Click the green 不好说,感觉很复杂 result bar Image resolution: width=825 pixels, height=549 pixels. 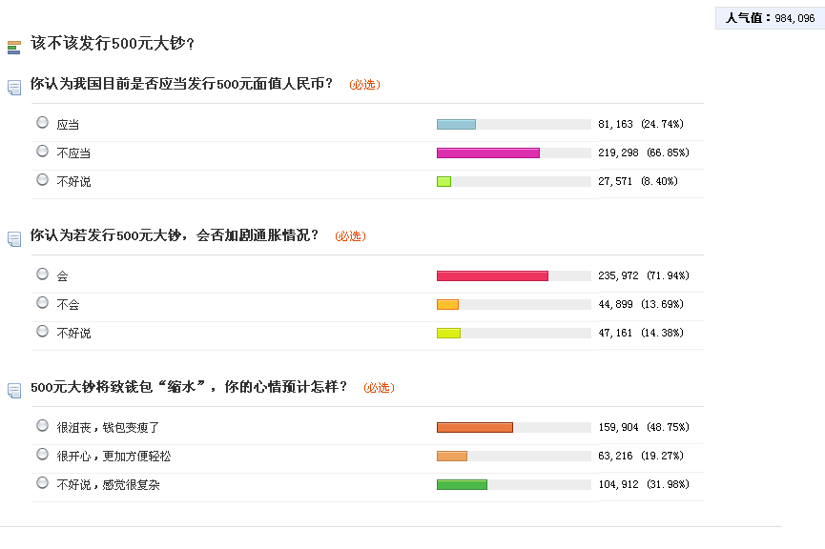462,484
